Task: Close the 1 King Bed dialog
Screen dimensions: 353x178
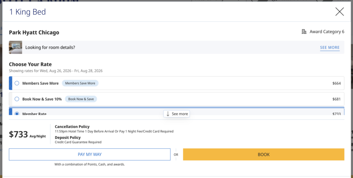Action: [340, 12]
